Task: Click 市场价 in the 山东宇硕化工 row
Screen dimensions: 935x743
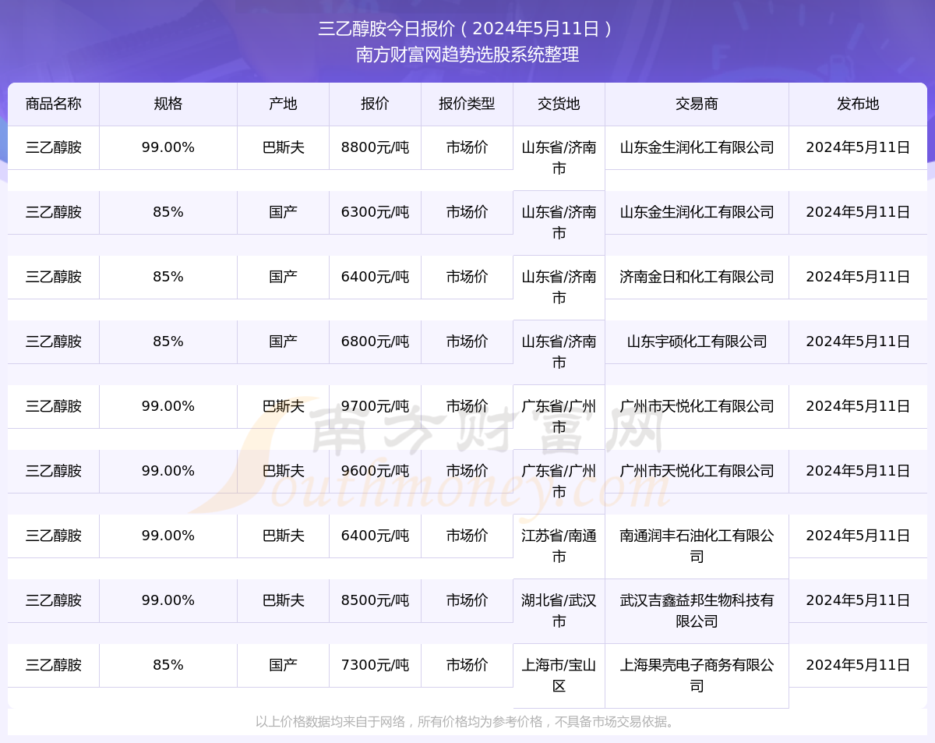Action: pyautogui.click(x=467, y=341)
